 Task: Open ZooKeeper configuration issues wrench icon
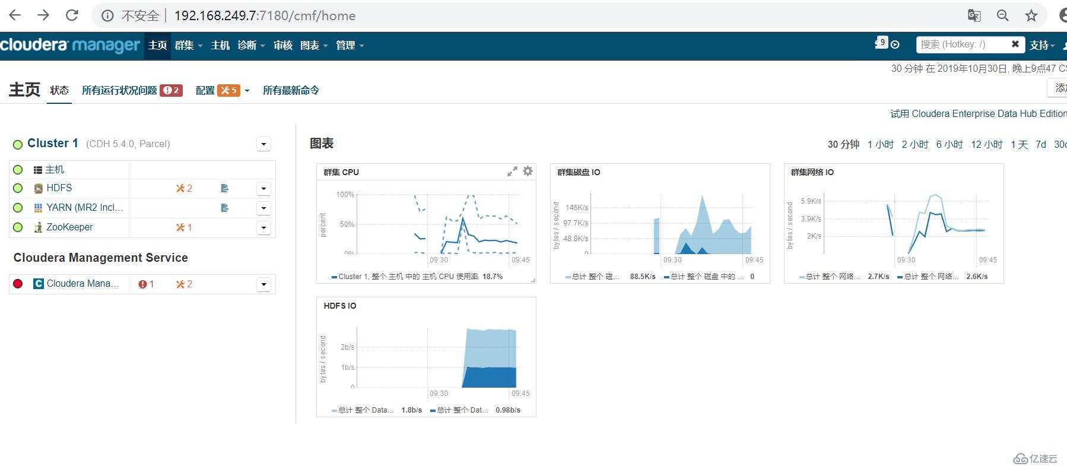click(x=184, y=227)
